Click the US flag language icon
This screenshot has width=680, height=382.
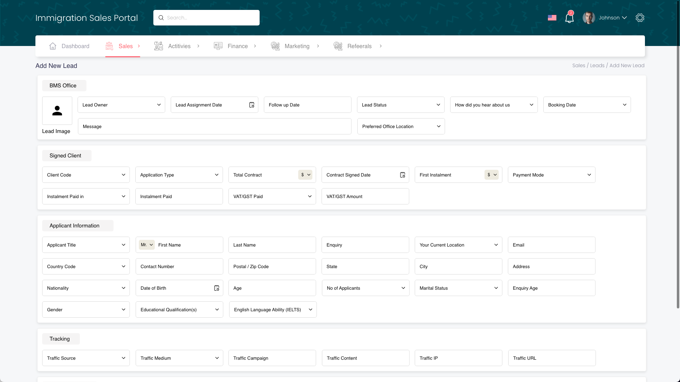[x=552, y=18]
